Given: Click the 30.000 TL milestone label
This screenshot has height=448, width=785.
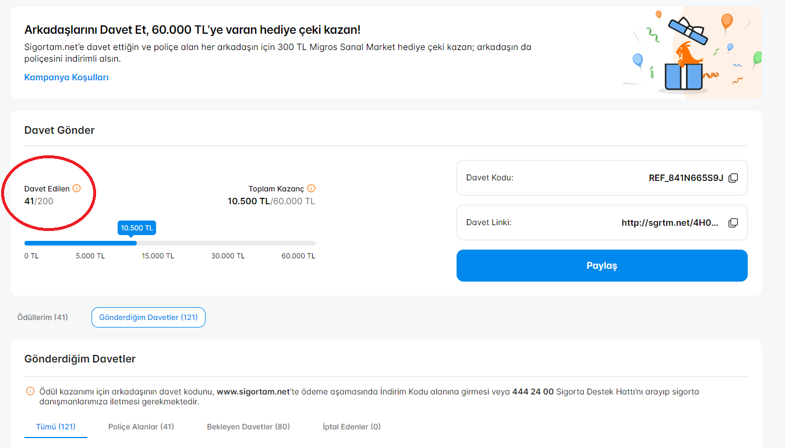Looking at the screenshot, I should [228, 256].
